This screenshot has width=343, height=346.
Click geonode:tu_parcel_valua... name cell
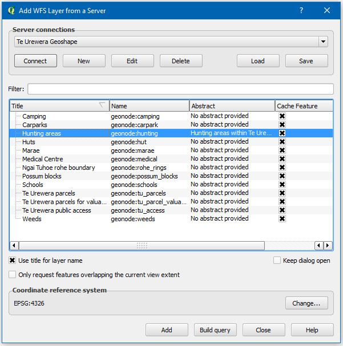pos(148,202)
